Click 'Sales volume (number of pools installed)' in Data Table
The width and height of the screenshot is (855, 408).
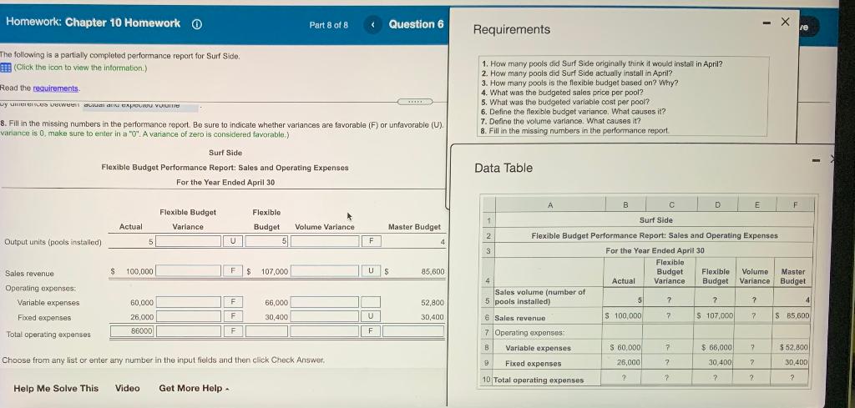[x=539, y=297]
